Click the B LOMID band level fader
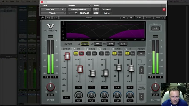 pyautogui.click(x=93, y=73)
